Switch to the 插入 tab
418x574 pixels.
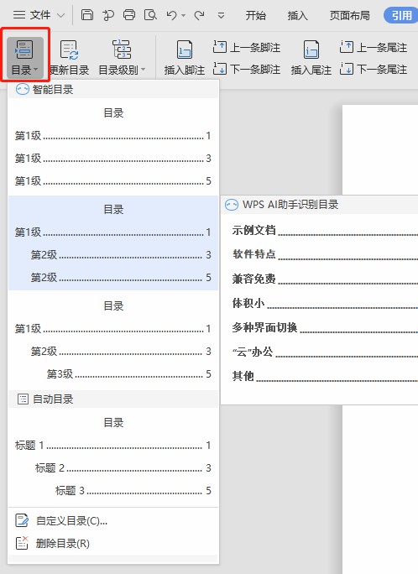coord(297,15)
